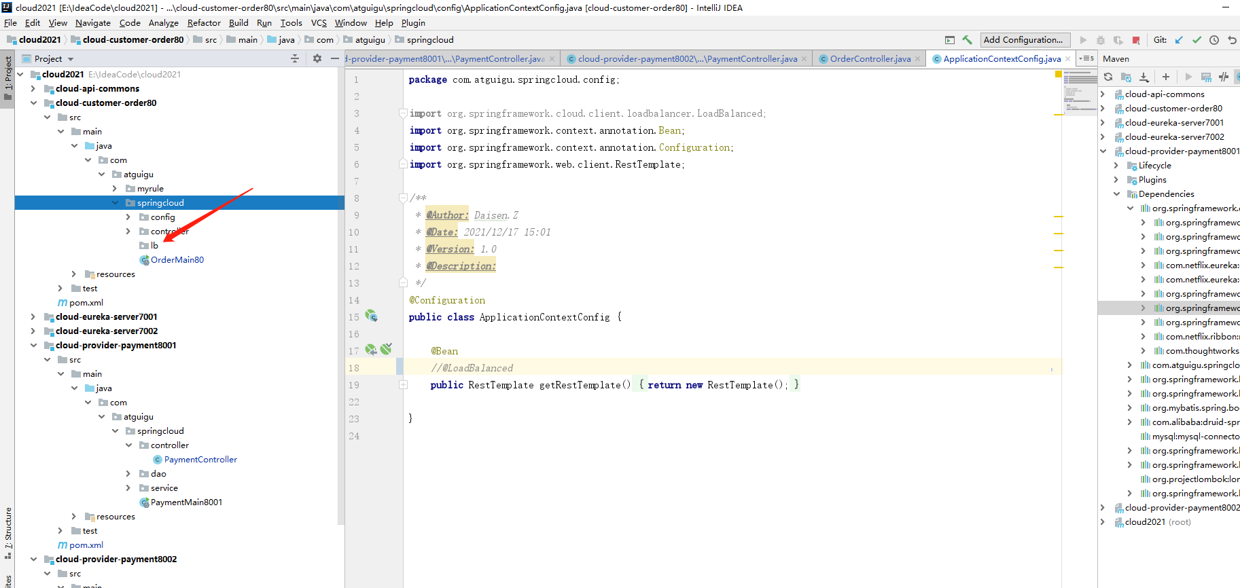Unfold the getRestTemplate method on line 19
The height and width of the screenshot is (588, 1240).
click(x=403, y=385)
